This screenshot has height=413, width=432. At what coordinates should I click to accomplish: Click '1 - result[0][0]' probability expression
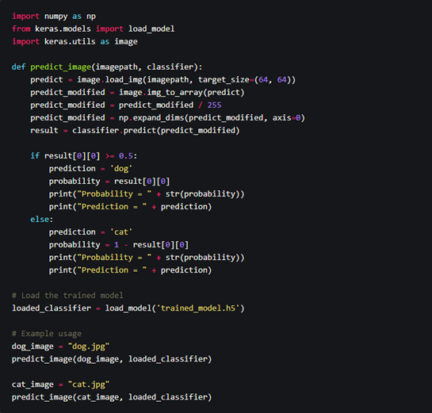(x=151, y=245)
